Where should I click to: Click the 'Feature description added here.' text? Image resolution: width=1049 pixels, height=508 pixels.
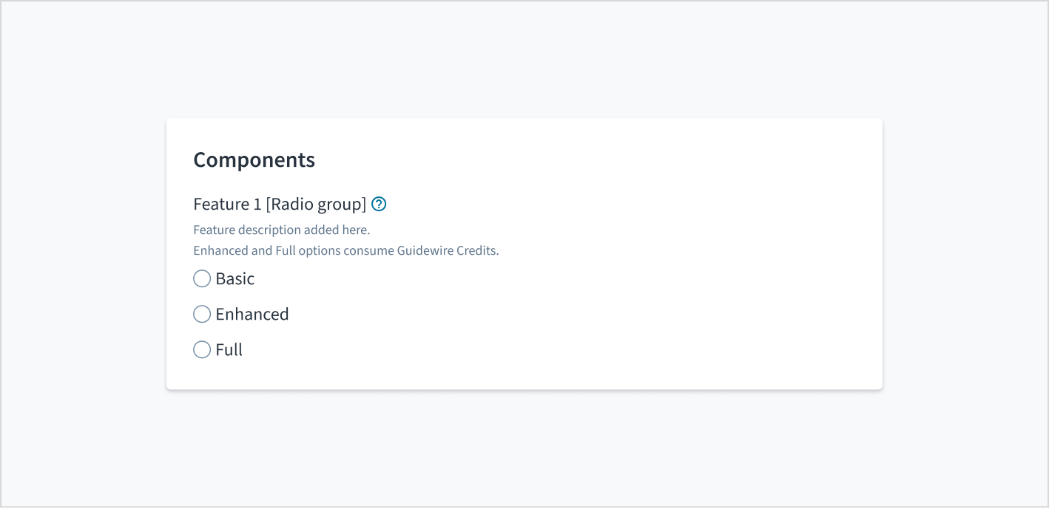(282, 230)
